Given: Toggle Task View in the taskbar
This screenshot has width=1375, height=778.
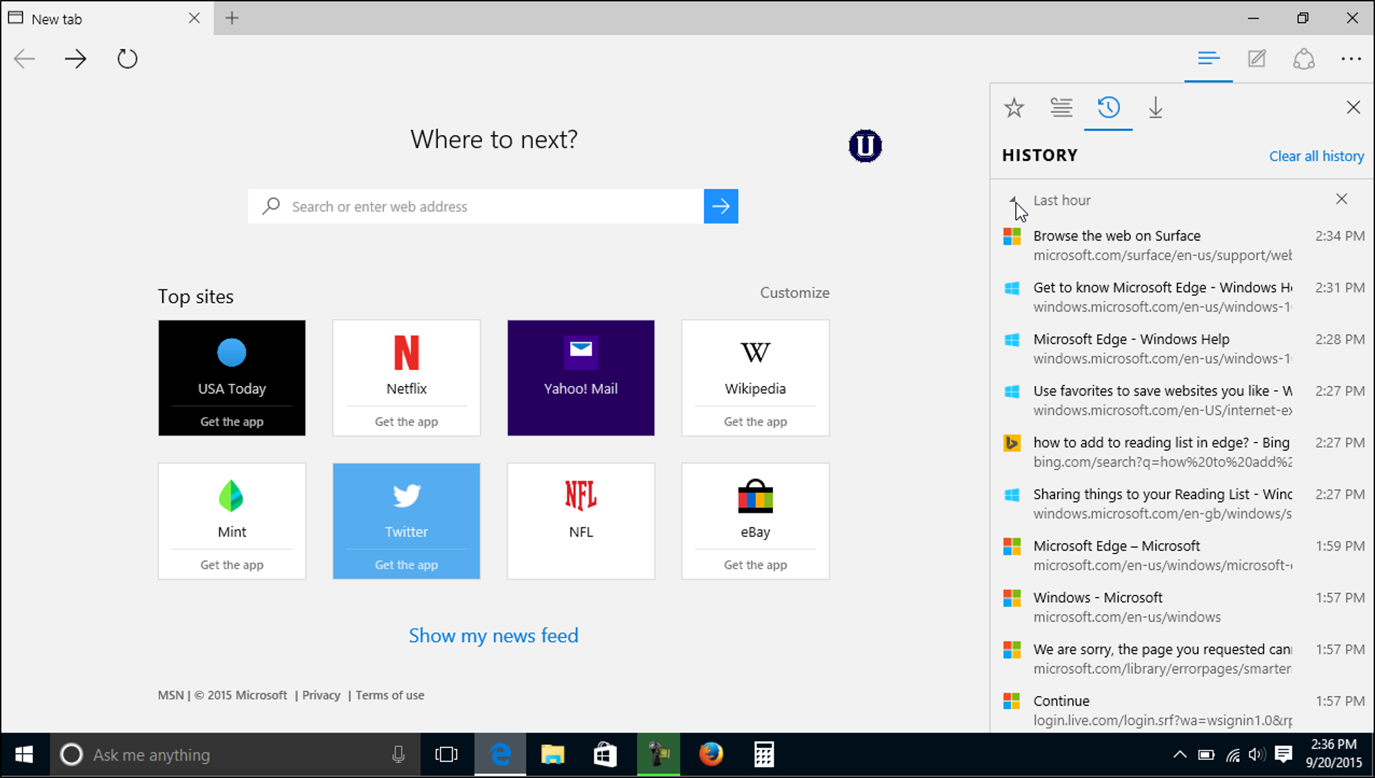Looking at the screenshot, I should [447, 755].
